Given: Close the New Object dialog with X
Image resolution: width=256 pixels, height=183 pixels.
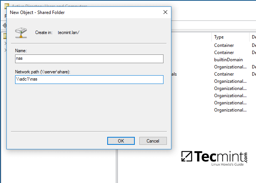Looking at the screenshot, I should click(x=165, y=12).
